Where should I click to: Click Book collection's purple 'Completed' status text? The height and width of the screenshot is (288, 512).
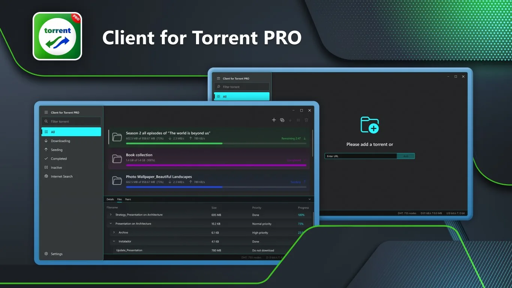(294, 160)
